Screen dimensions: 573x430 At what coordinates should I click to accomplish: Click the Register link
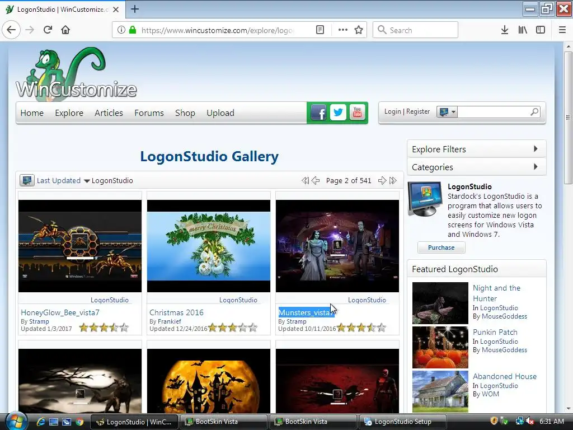(418, 111)
